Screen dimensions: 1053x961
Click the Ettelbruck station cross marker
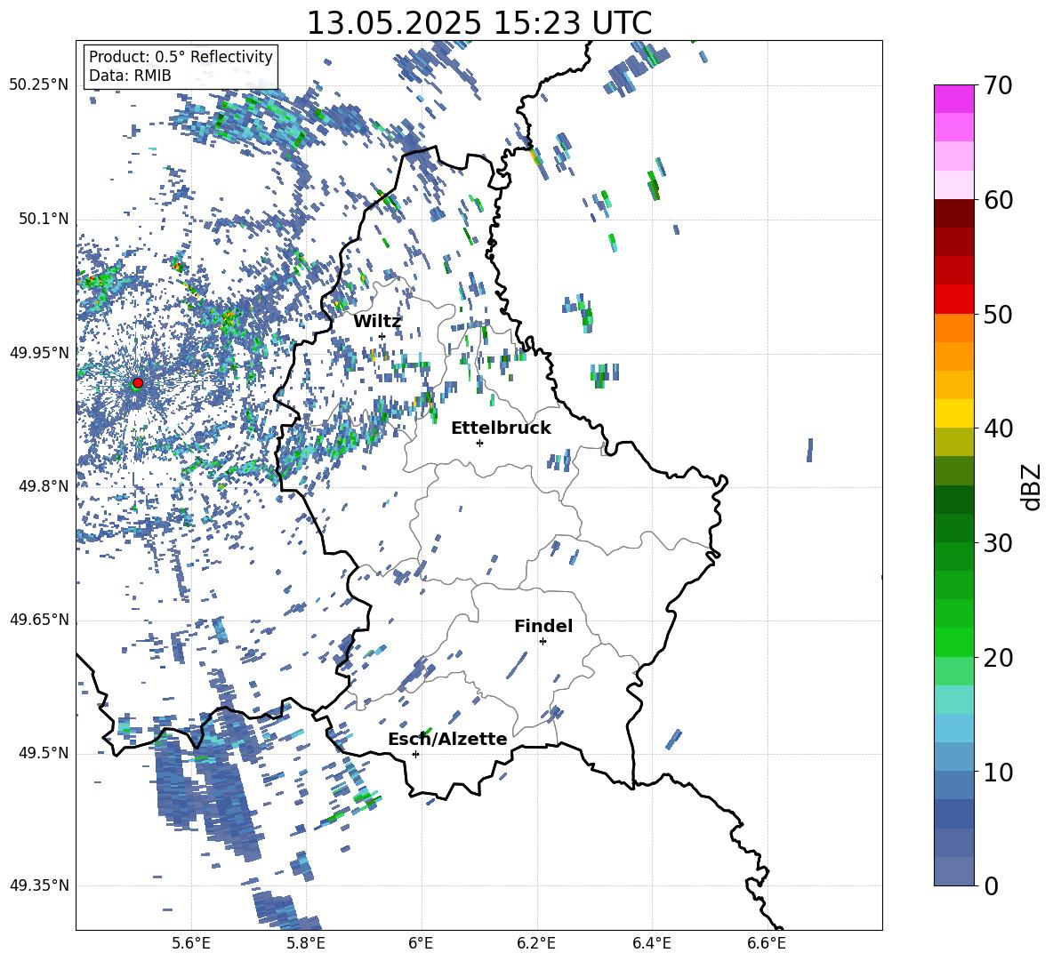[479, 443]
